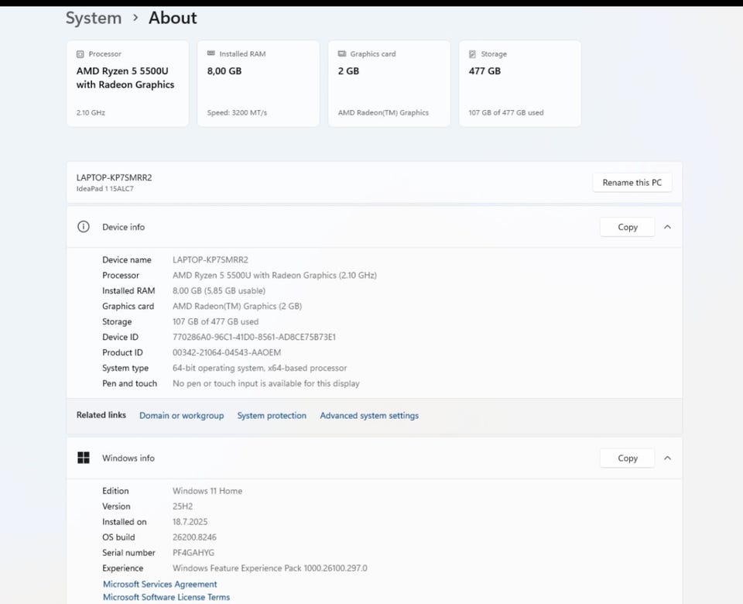This screenshot has height=604, width=743.
Task: Select Pen and touch value text
Action: pyautogui.click(x=265, y=383)
